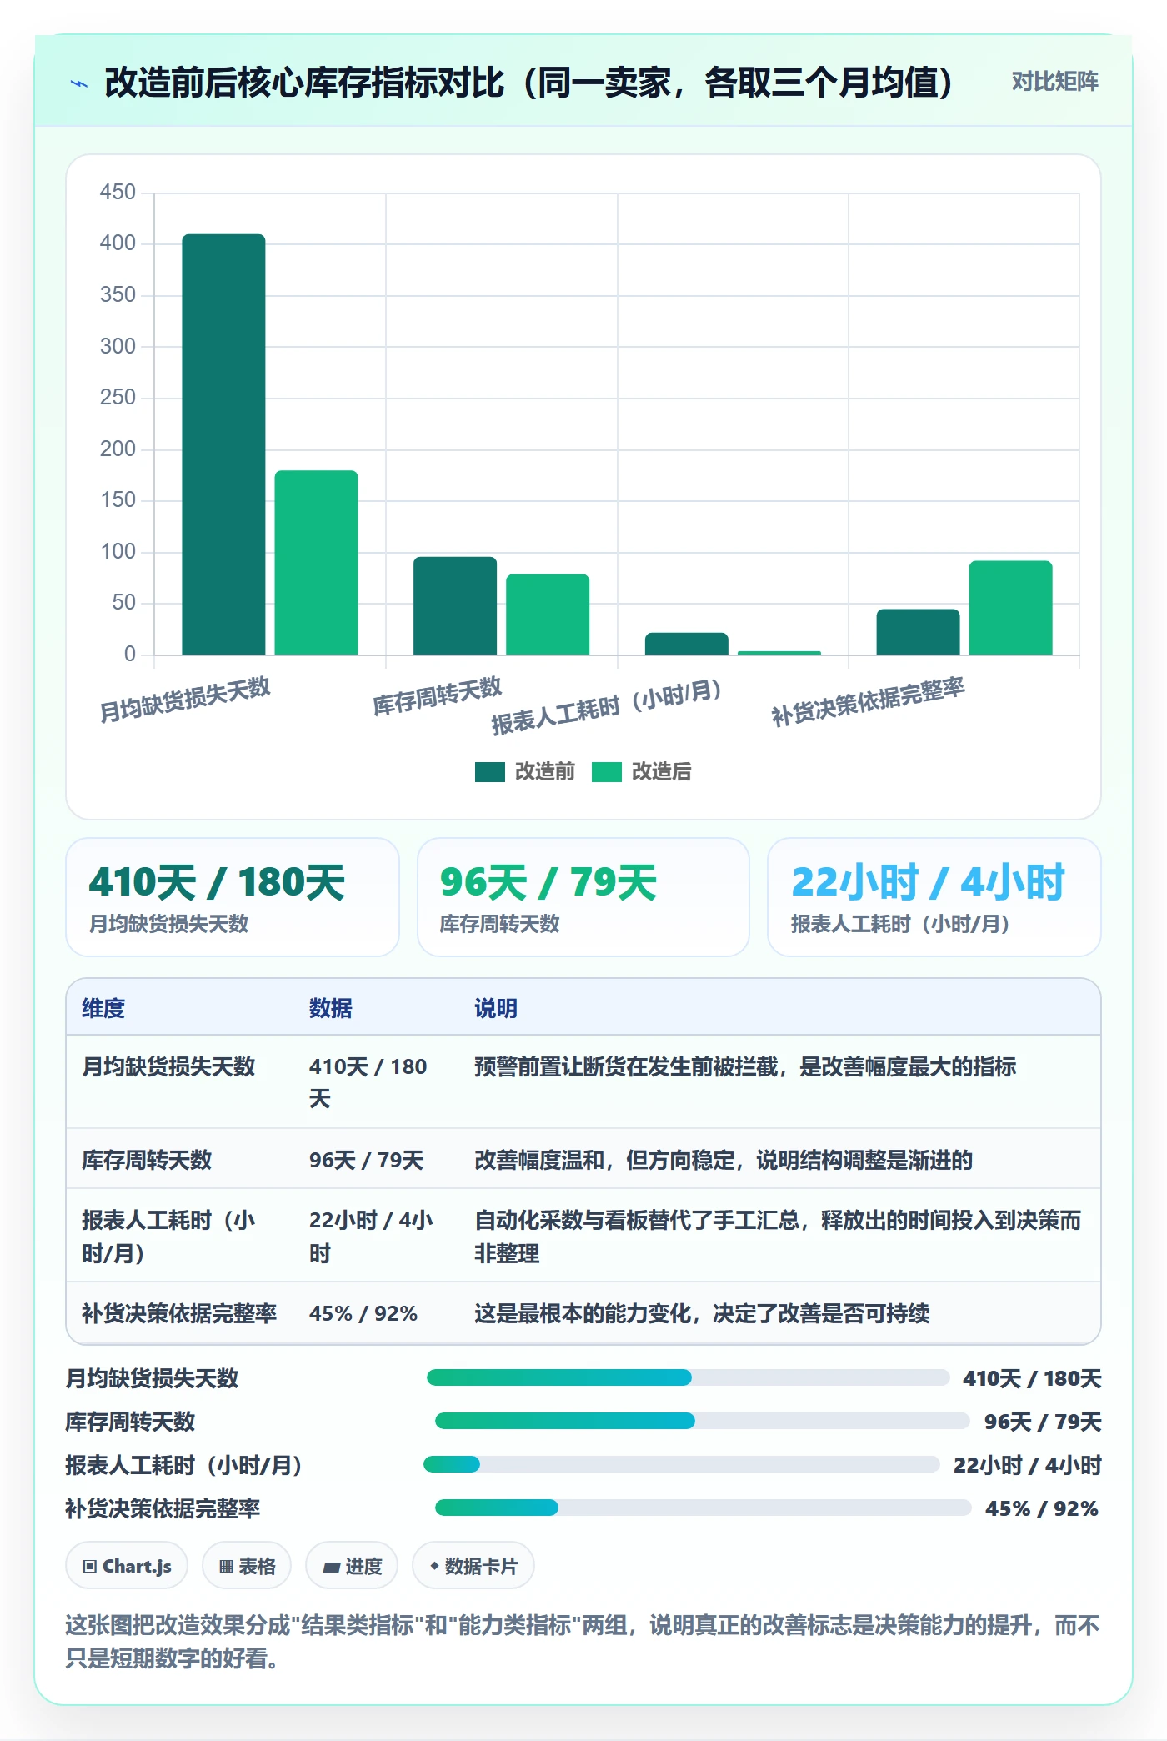Click the 改造后 bar for 库存周转天数
The width and height of the screenshot is (1167, 1741).
548,615
